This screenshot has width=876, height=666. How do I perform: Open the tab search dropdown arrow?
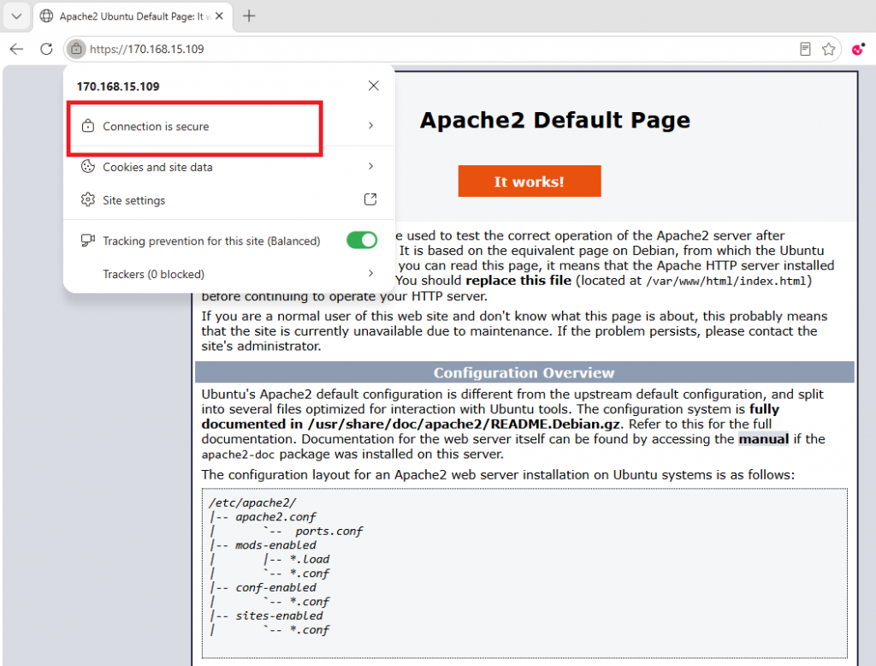17,16
